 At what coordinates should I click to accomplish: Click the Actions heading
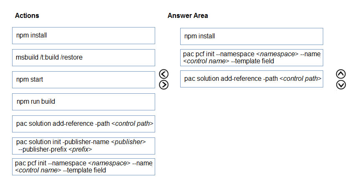[x=27, y=15]
